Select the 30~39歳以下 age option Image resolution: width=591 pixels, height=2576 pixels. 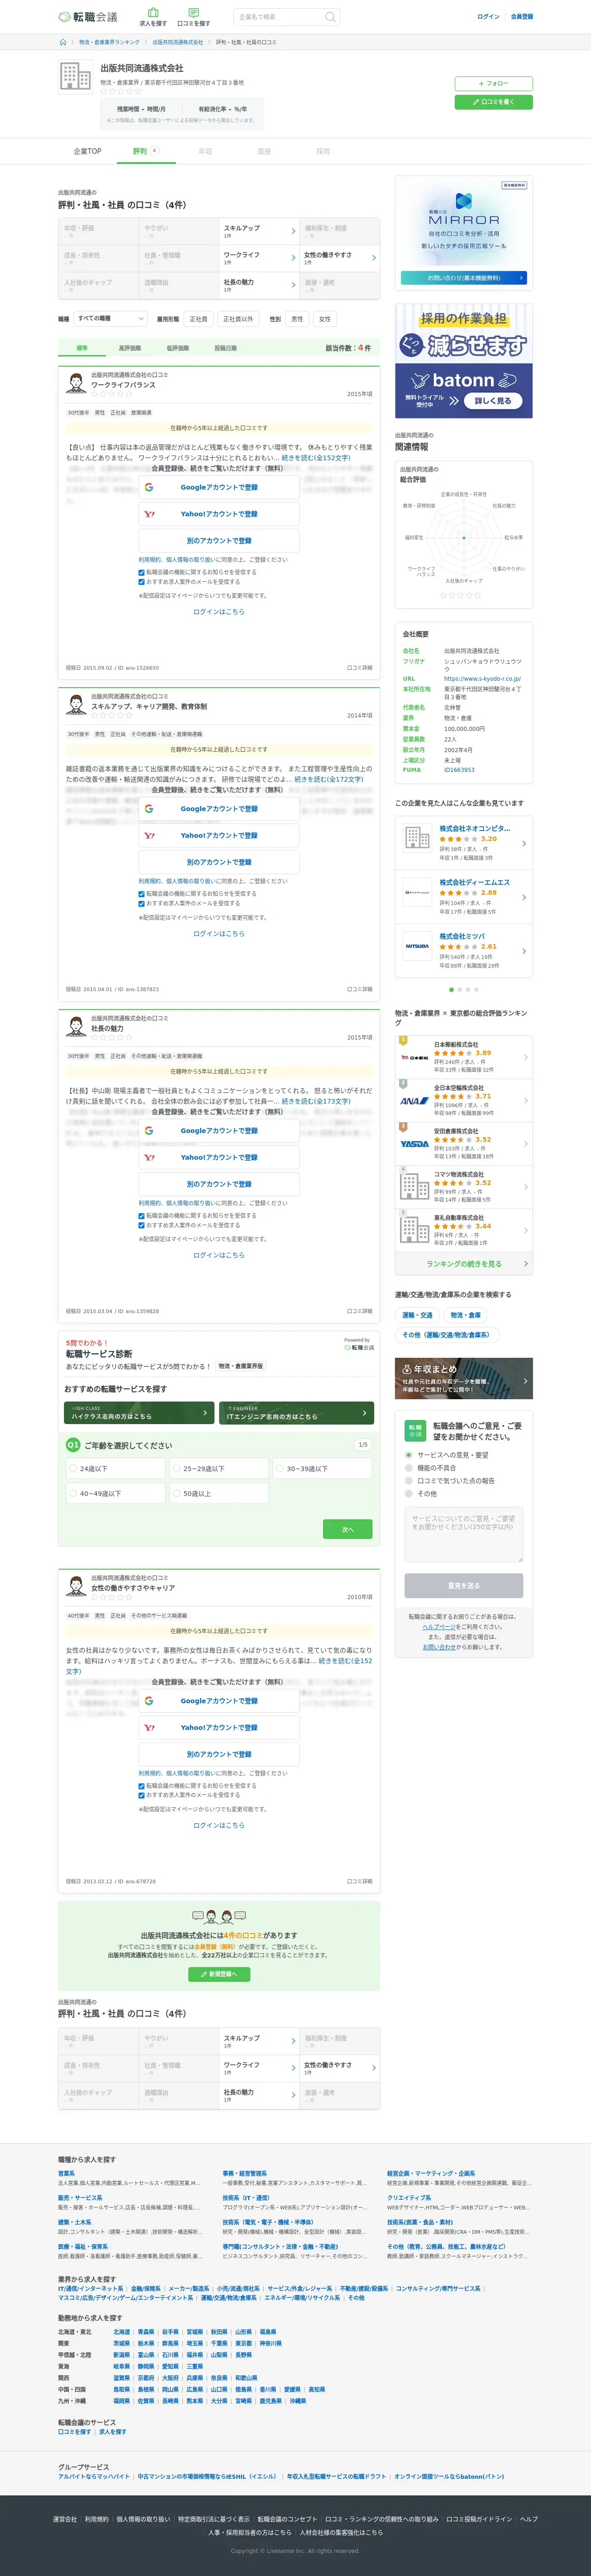pos(322,1469)
